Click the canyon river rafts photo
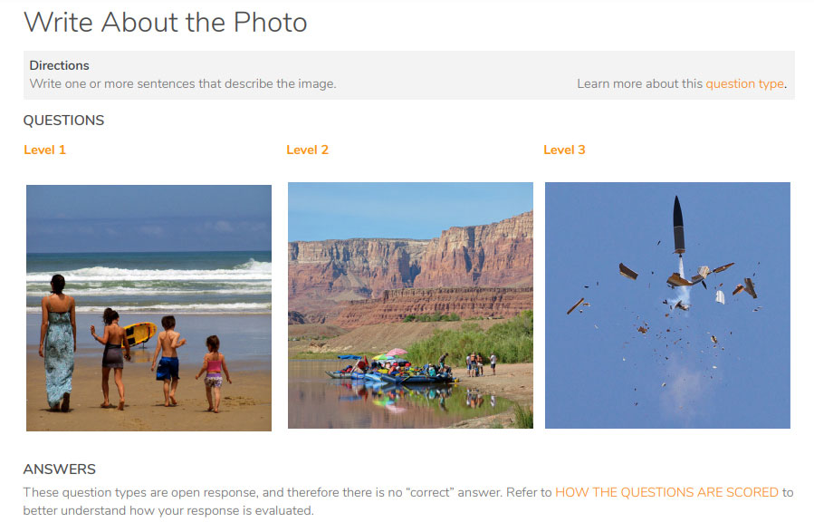 411,305
